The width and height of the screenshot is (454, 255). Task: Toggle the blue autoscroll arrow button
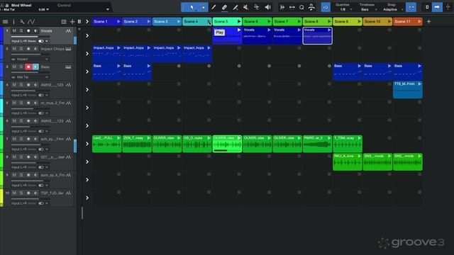pos(437,7)
